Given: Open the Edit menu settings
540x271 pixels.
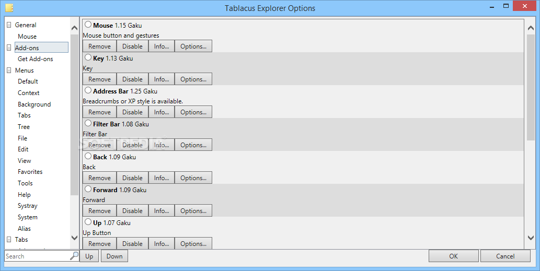Looking at the screenshot, I should (23, 149).
